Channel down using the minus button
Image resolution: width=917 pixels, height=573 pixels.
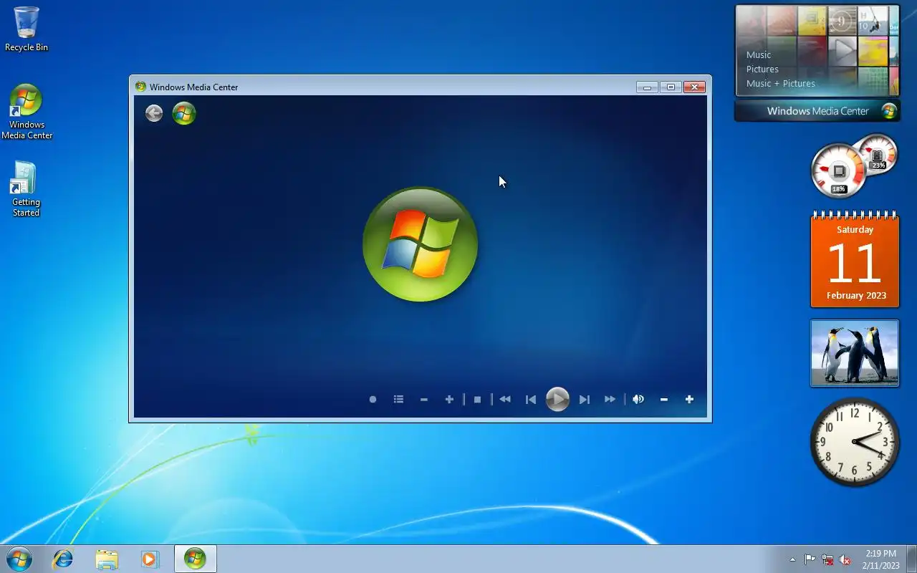coord(424,400)
